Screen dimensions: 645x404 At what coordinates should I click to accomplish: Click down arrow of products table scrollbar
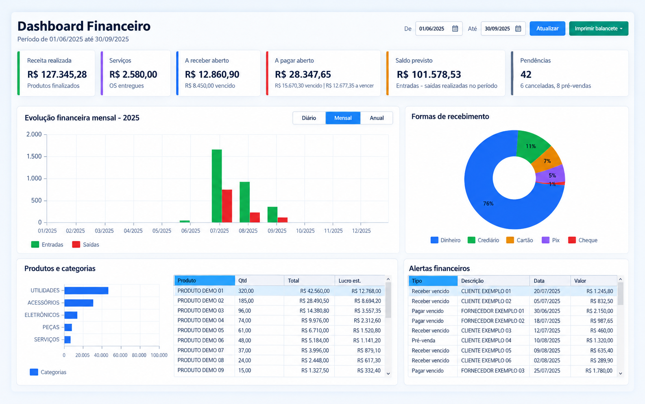click(388, 373)
